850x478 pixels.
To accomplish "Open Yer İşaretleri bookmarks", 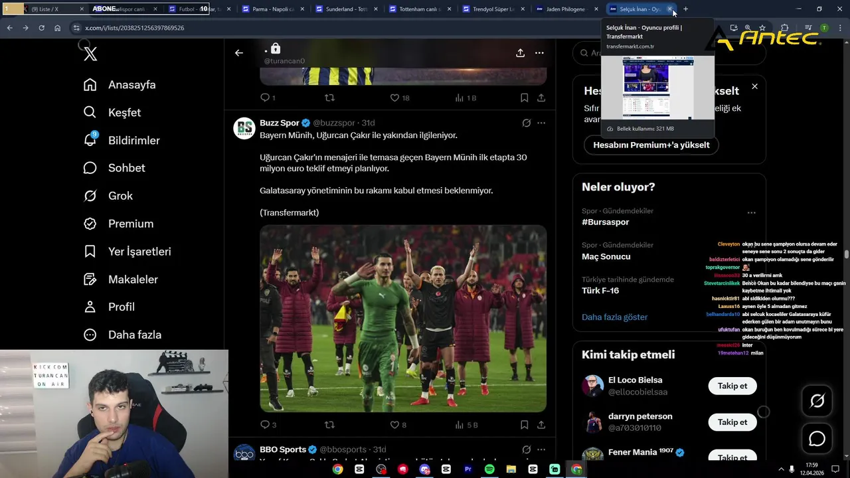I will click(127, 252).
